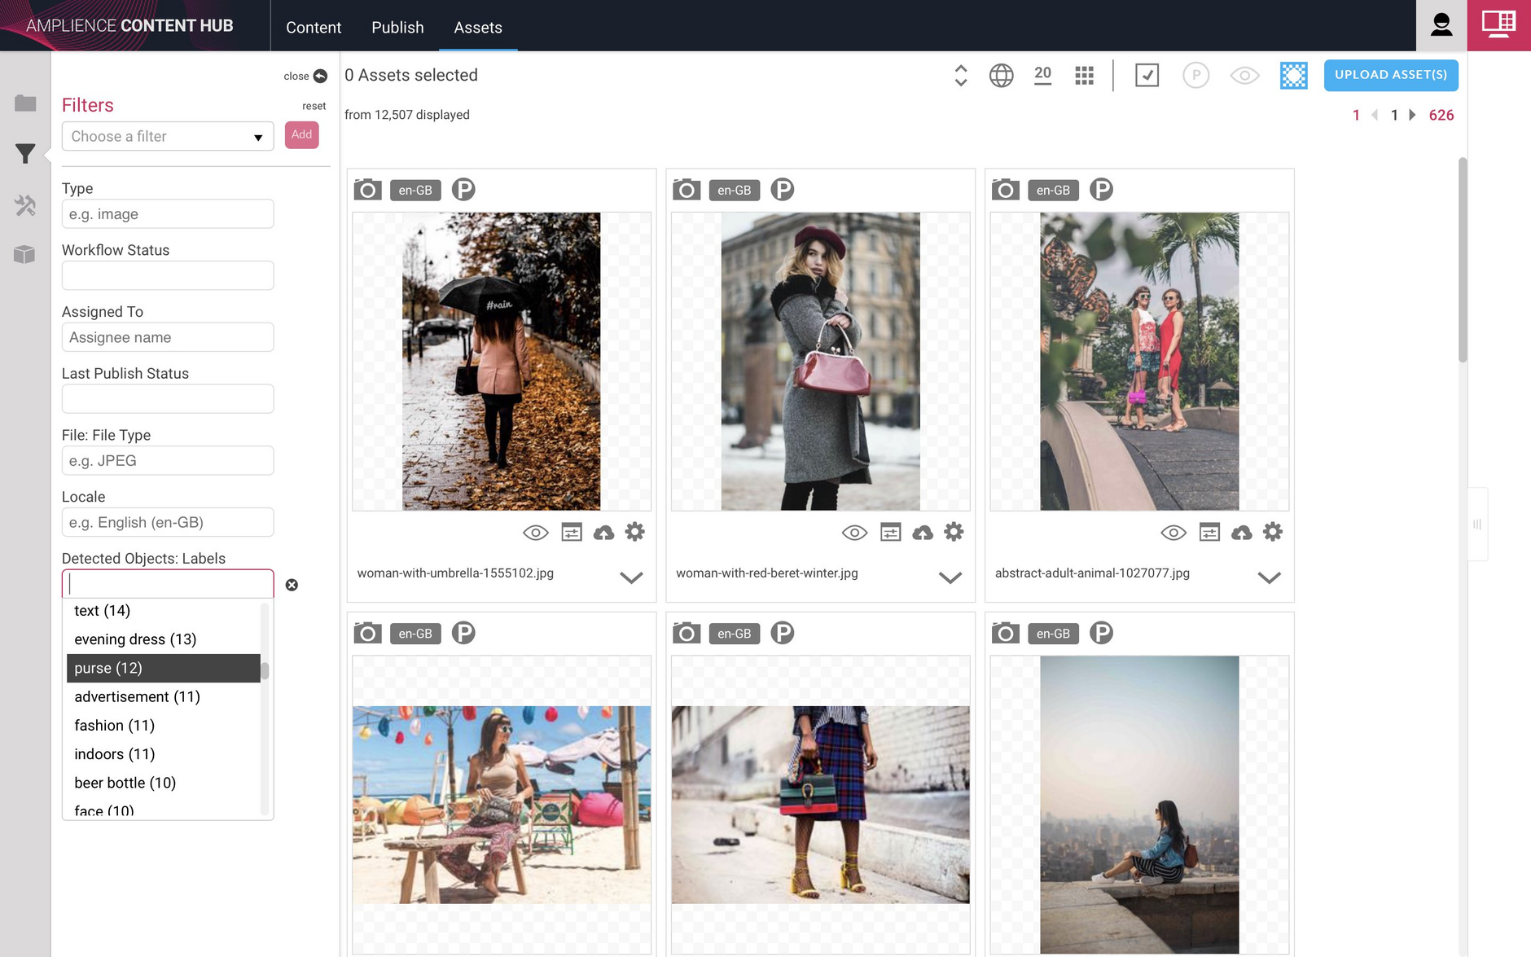The image size is (1531, 957).
Task: Open the Publish tab
Action: coord(397,27)
